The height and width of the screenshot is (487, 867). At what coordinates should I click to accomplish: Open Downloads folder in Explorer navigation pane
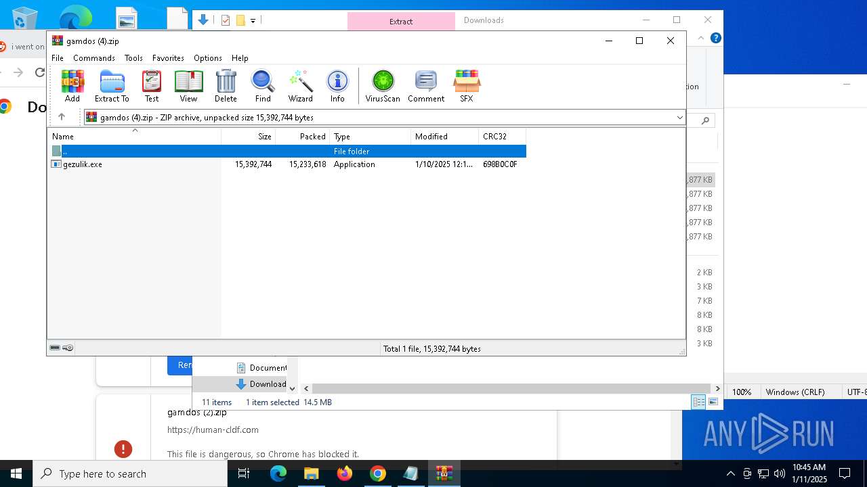pos(261,384)
